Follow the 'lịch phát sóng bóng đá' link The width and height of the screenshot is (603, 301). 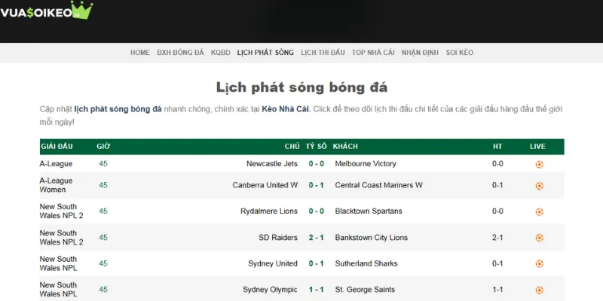click(118, 109)
